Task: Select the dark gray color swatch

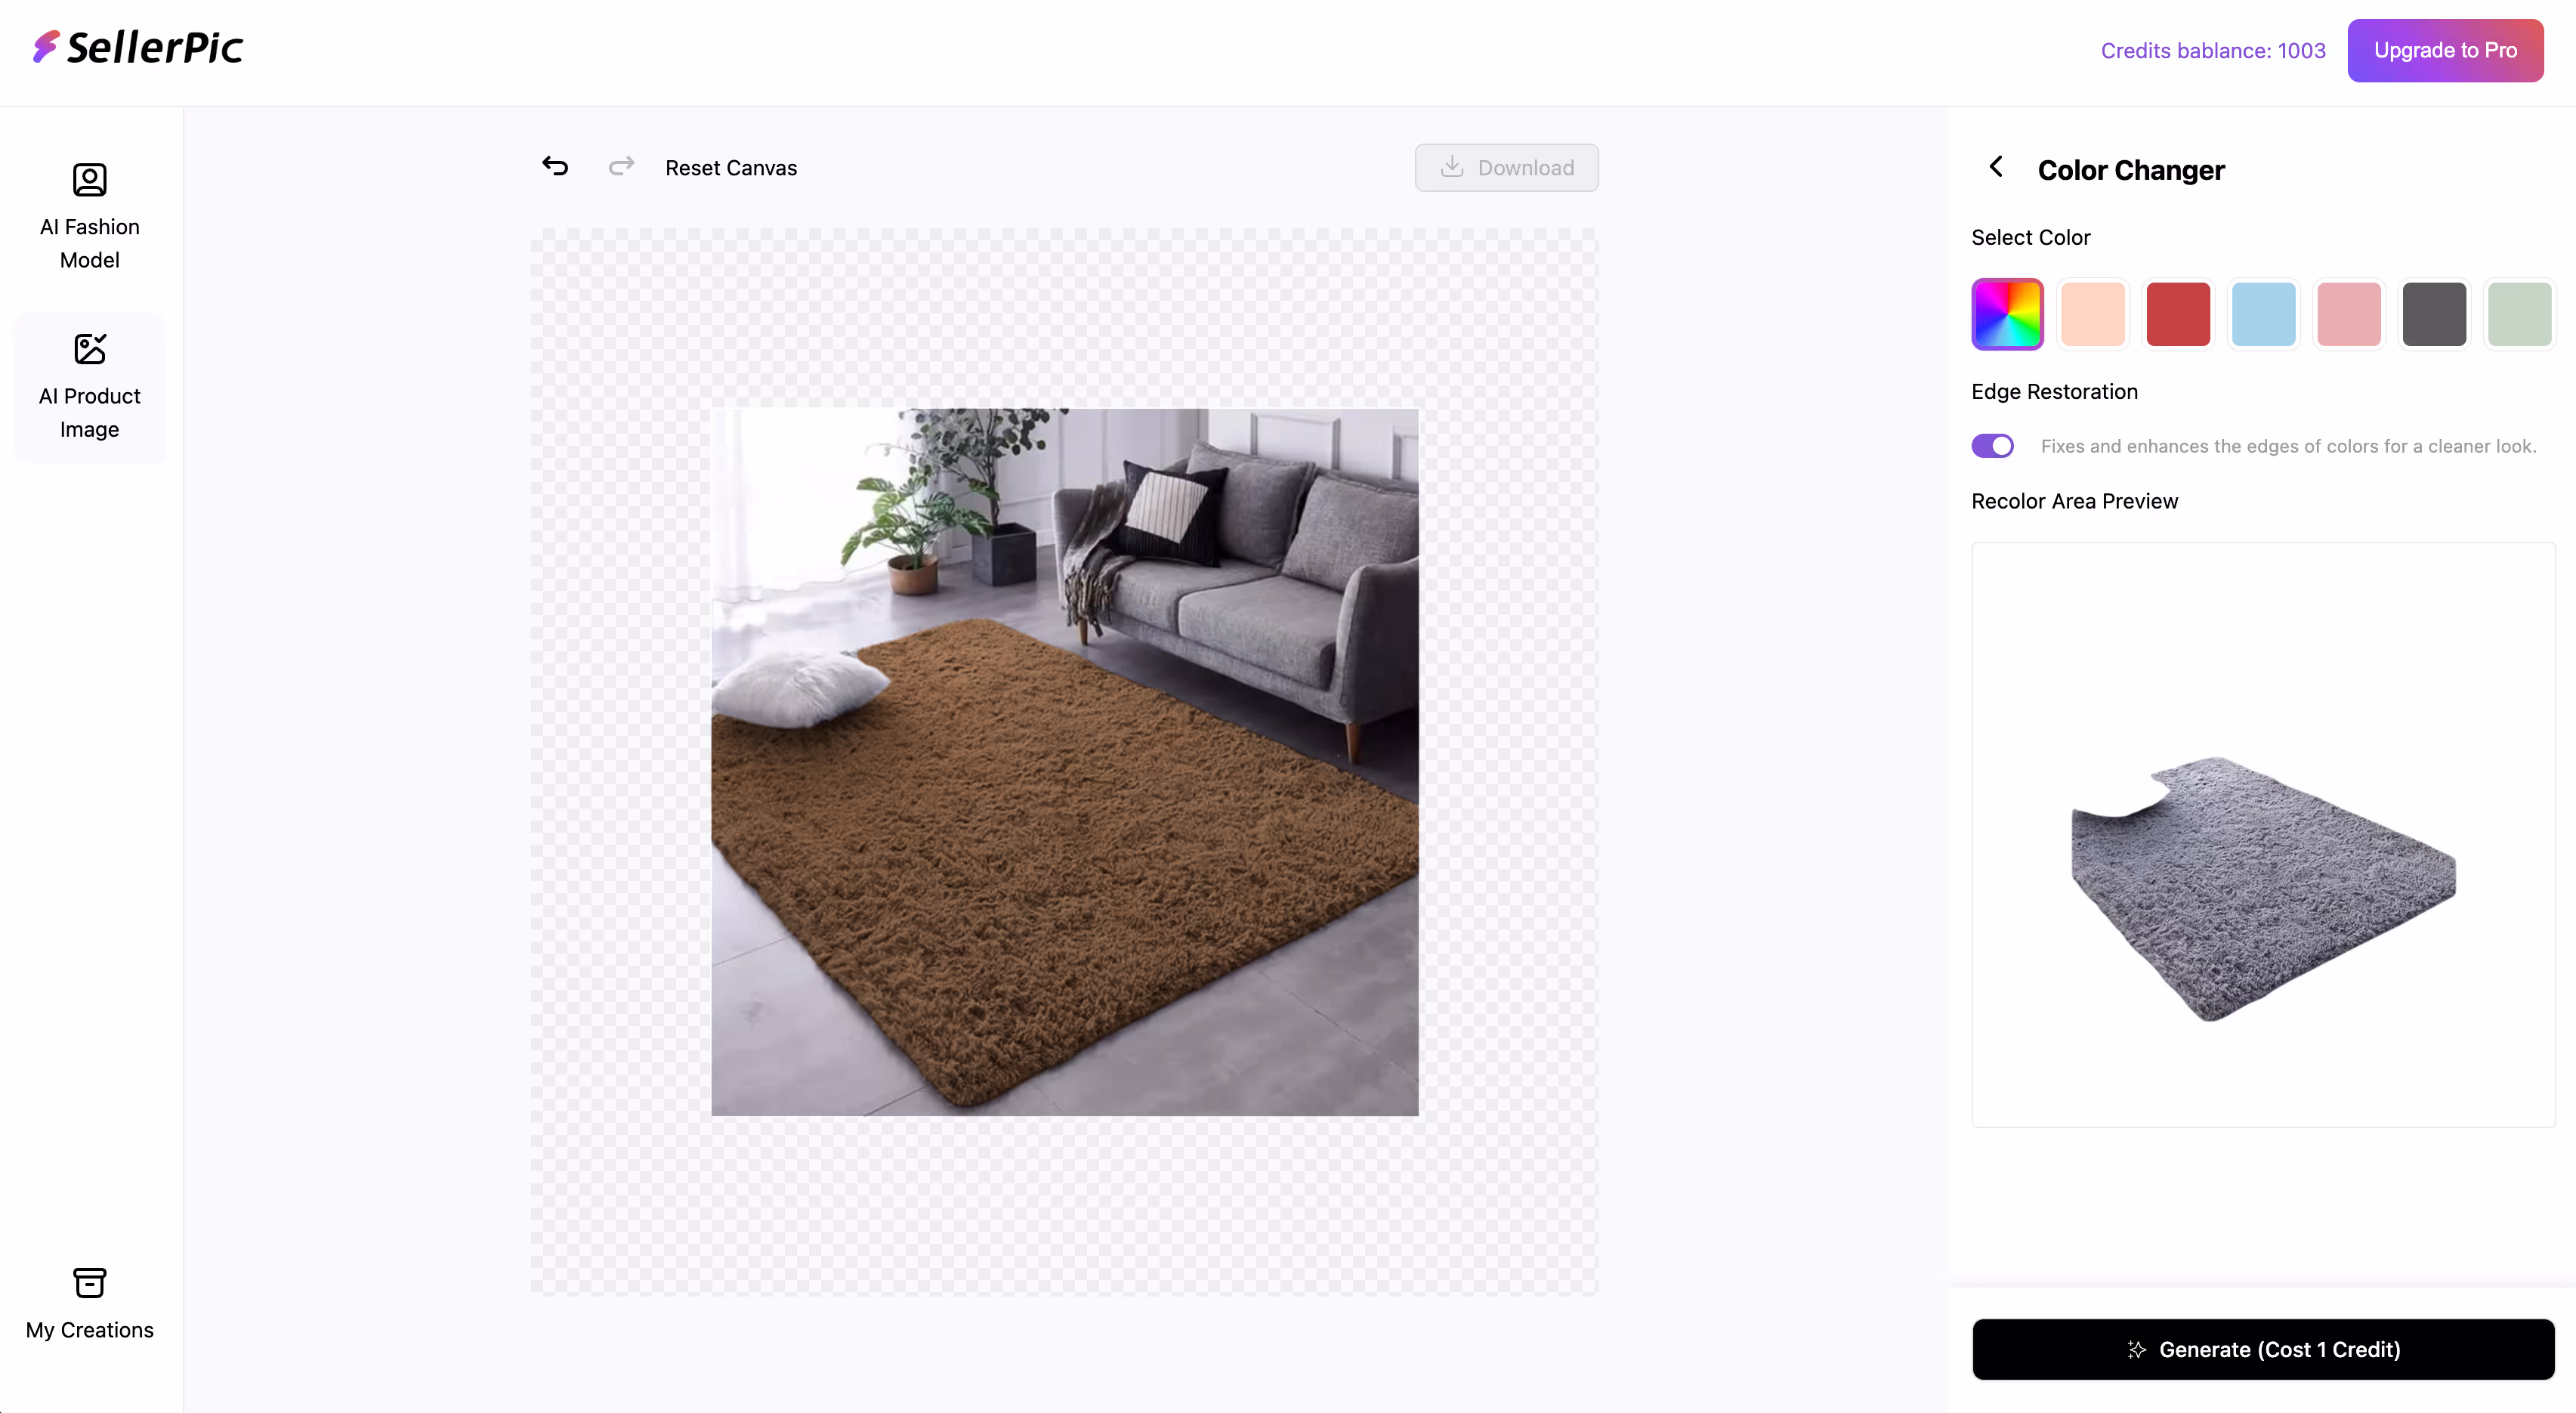Action: coord(2434,314)
